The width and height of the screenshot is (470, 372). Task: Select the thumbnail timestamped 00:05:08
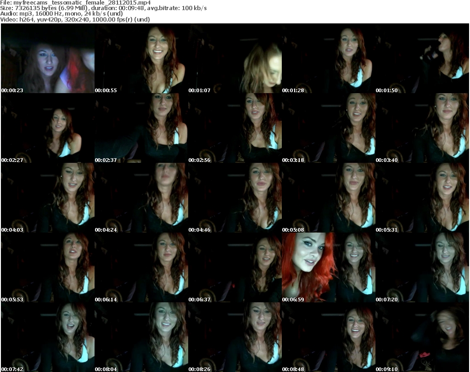329,198
